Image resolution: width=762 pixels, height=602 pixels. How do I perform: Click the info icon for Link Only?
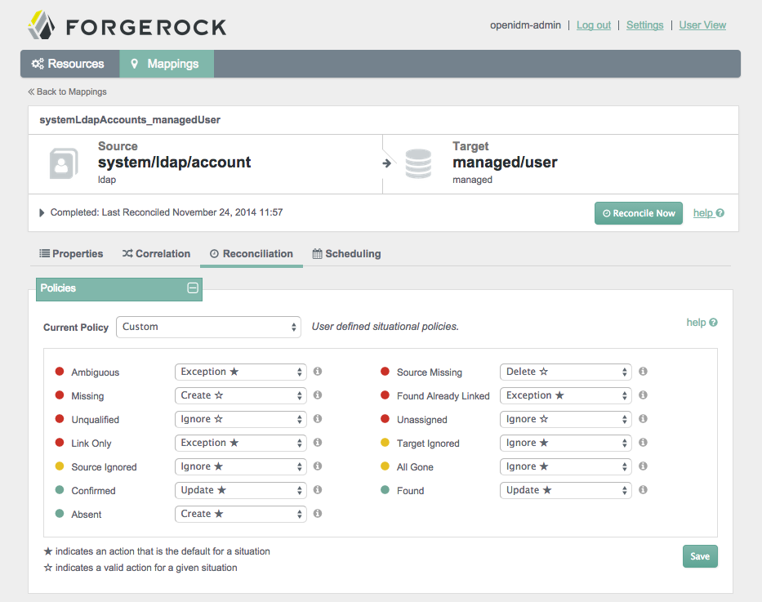coord(318,443)
